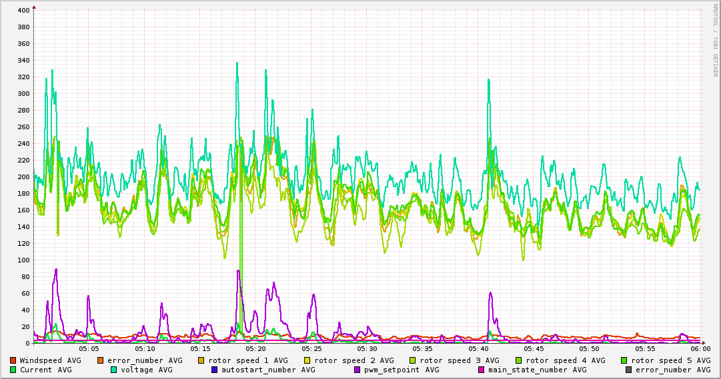Click the 60 value on the vertical axis
This screenshot has height=379, width=721.
pyautogui.click(x=25, y=294)
